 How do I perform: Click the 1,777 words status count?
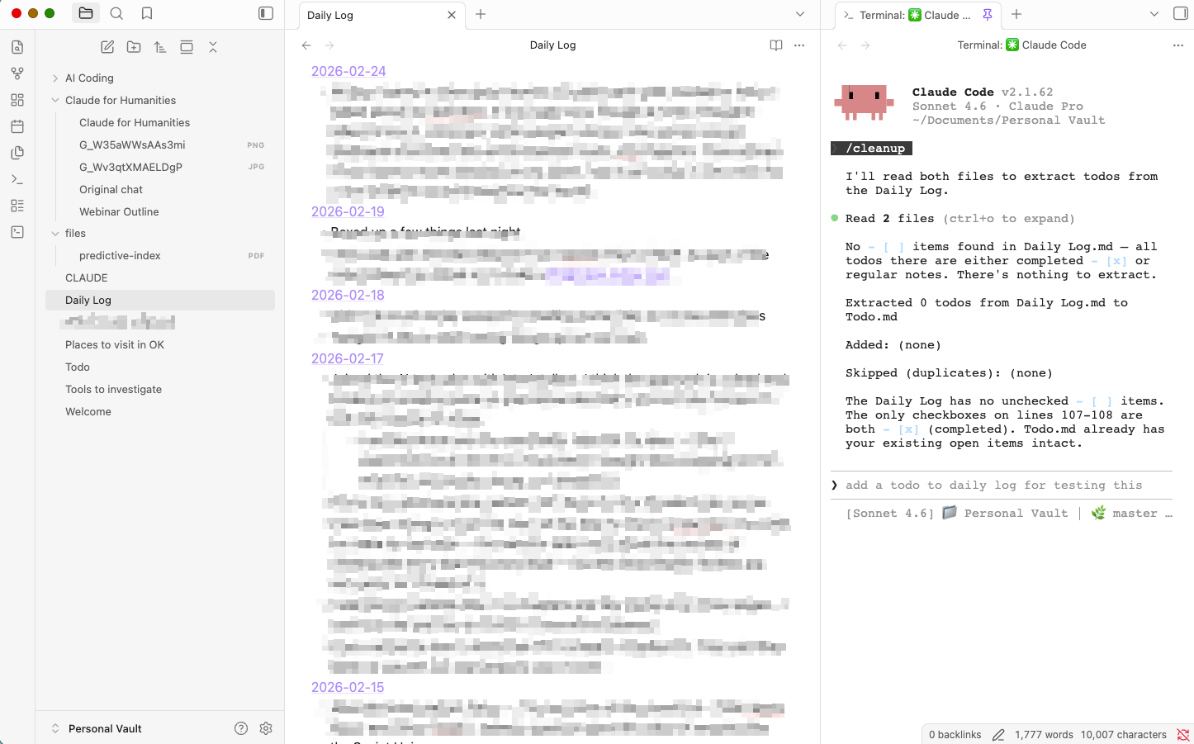tap(1044, 735)
